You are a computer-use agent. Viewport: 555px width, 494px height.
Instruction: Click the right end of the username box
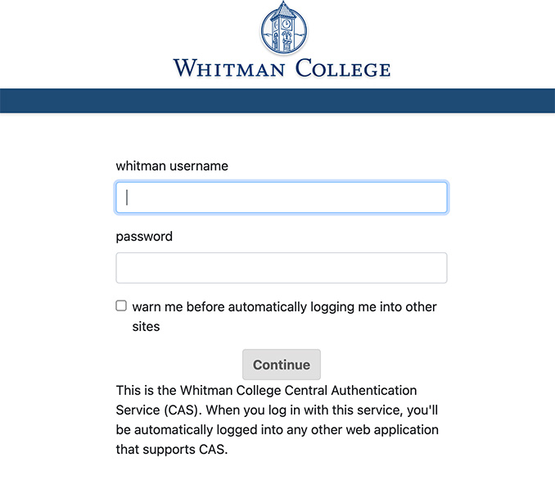click(434, 197)
